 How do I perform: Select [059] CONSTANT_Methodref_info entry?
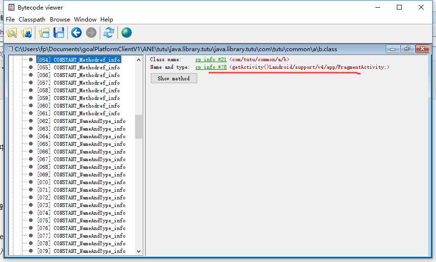pyautogui.click(x=79, y=98)
